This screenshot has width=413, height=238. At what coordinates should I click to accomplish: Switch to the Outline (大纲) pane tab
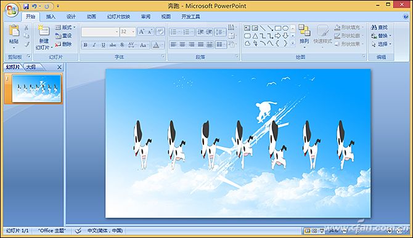point(31,67)
